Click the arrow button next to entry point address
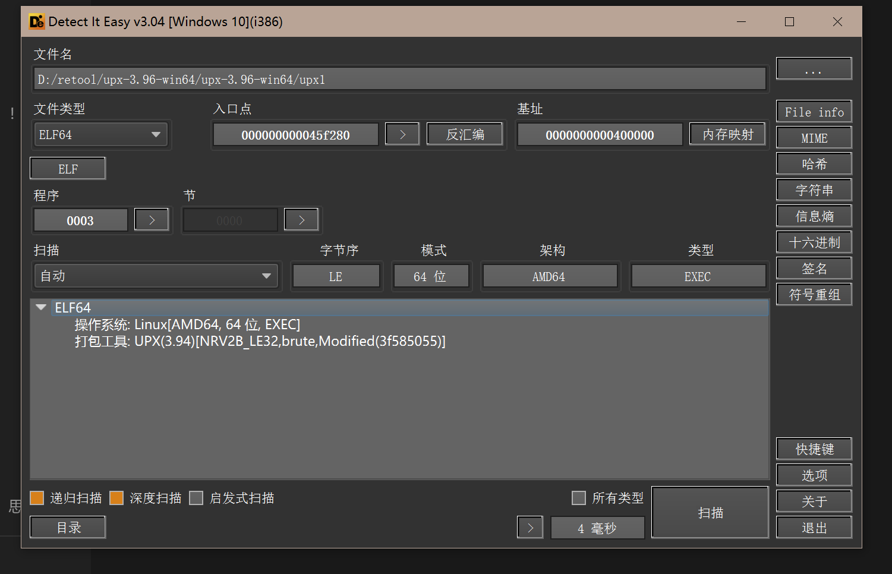892x574 pixels. [x=402, y=134]
